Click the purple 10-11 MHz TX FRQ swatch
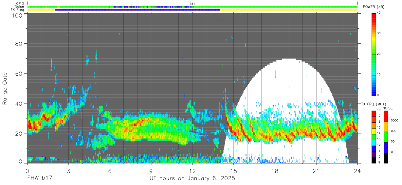This screenshot has height=185, width=402. coord(374,154)
